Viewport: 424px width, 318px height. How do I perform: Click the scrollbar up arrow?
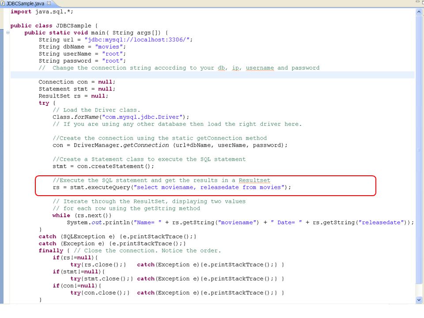(419, 11)
